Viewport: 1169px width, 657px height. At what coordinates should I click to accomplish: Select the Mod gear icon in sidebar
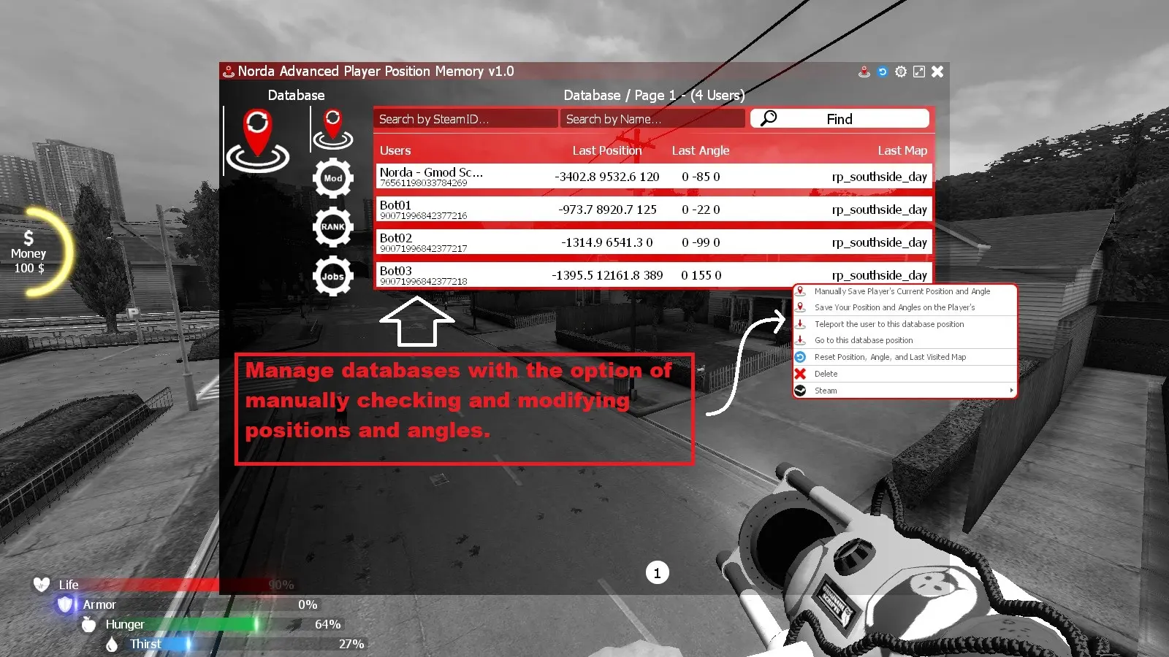pyautogui.click(x=333, y=177)
